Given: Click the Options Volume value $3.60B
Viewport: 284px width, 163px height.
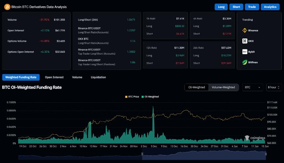Looking at the screenshot, I should tap(61, 41).
